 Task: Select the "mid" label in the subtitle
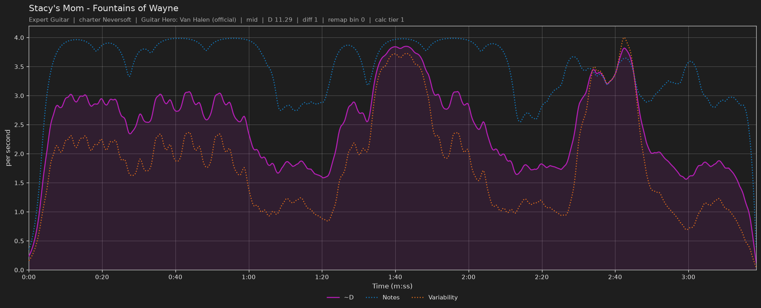coord(252,20)
